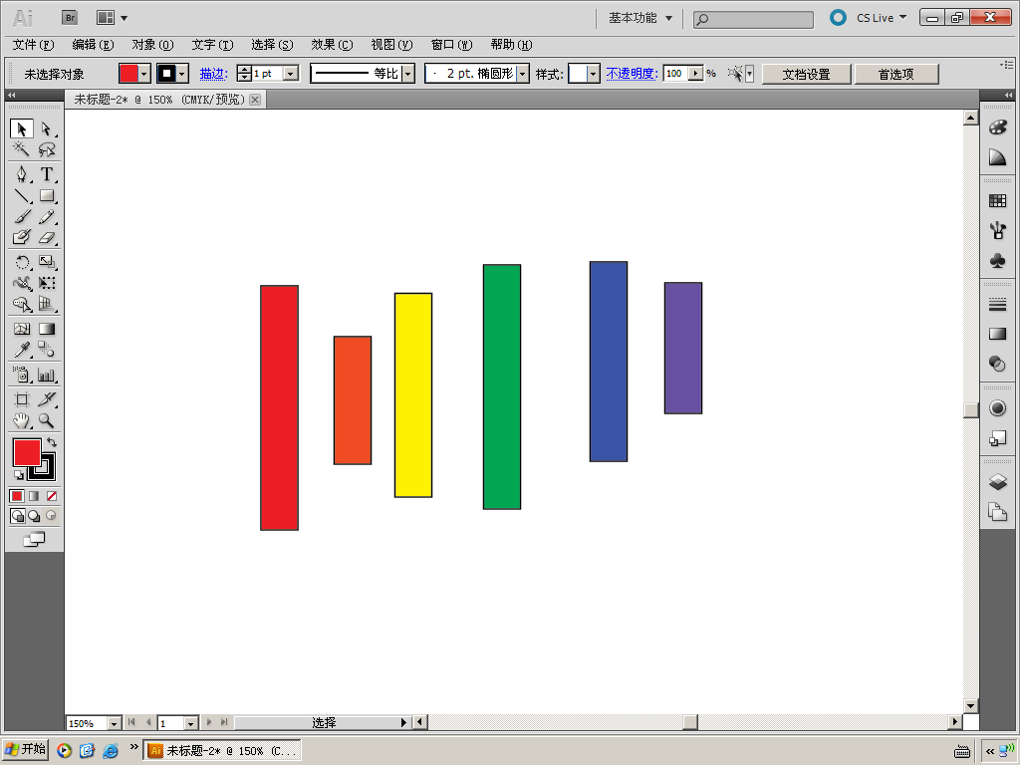
Task: Open the 基本功能 workspace switcher
Action: (640, 18)
